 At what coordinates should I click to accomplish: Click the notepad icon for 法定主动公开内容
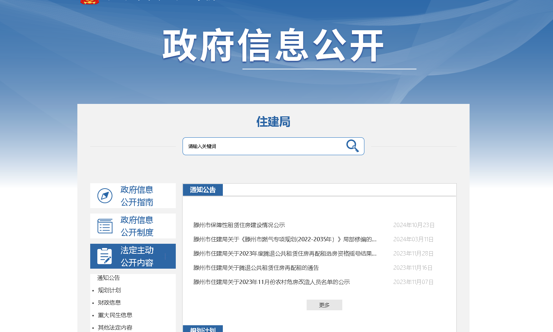pos(104,256)
